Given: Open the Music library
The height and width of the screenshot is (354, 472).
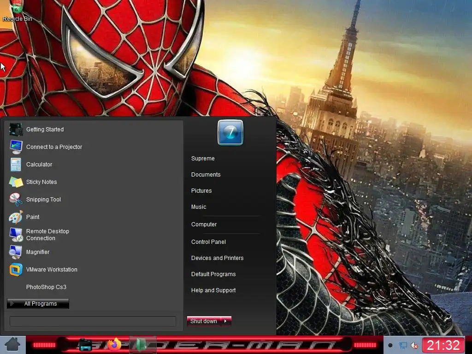Looking at the screenshot, I should click(199, 207).
